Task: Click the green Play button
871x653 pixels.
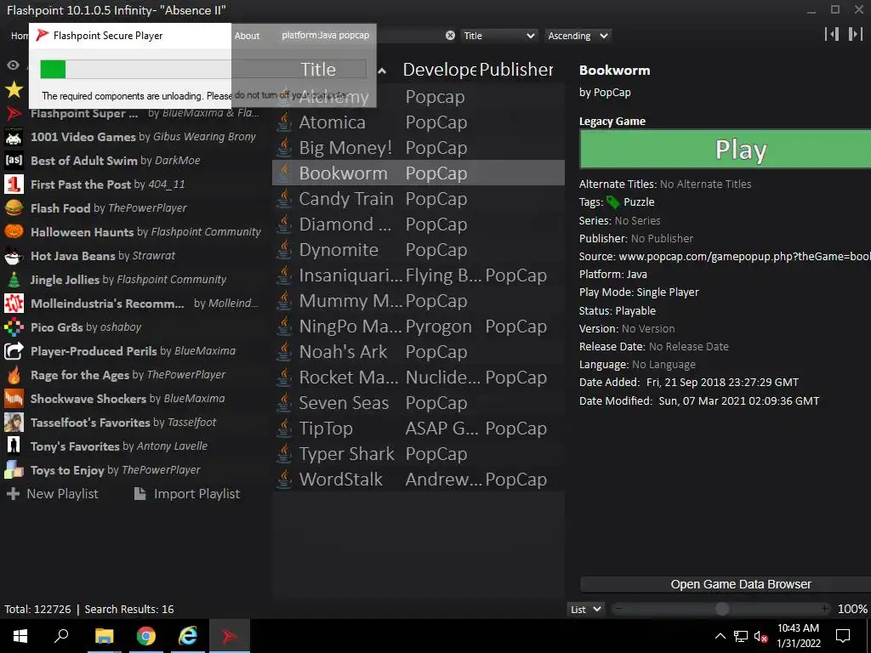Action: pyautogui.click(x=725, y=150)
